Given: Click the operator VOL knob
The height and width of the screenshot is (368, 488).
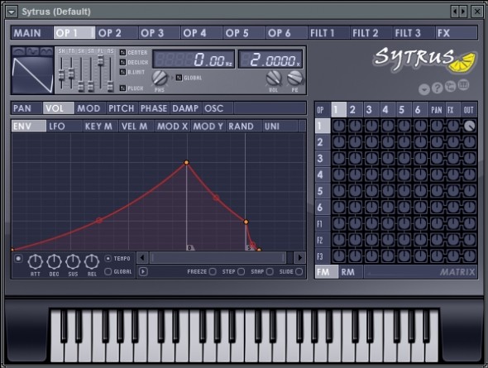Looking at the screenshot, I should [274, 78].
